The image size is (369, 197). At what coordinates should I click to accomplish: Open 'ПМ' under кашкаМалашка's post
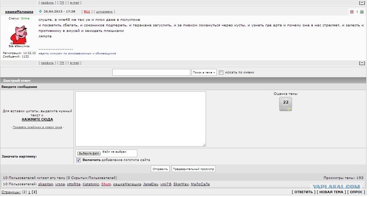pyautogui.click(x=62, y=63)
